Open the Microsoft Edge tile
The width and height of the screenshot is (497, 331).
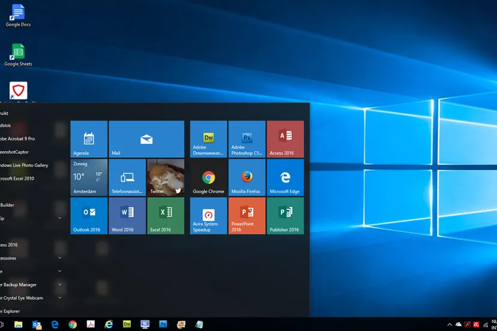[285, 177]
